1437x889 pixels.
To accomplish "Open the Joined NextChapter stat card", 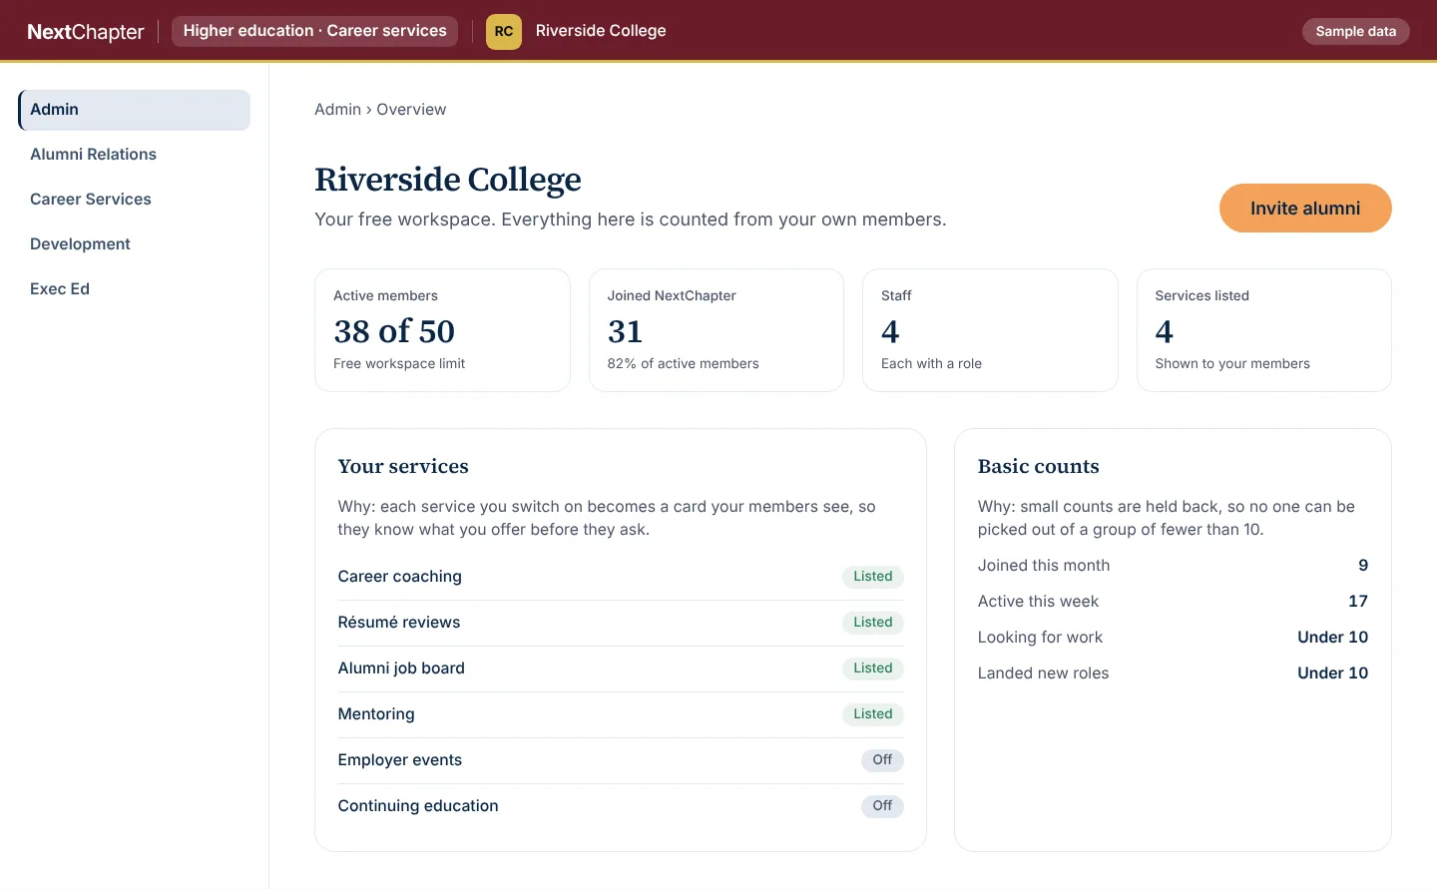I will coord(717,330).
